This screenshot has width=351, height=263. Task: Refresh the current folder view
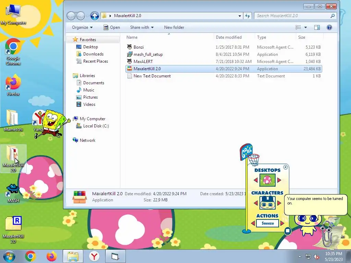point(247,16)
